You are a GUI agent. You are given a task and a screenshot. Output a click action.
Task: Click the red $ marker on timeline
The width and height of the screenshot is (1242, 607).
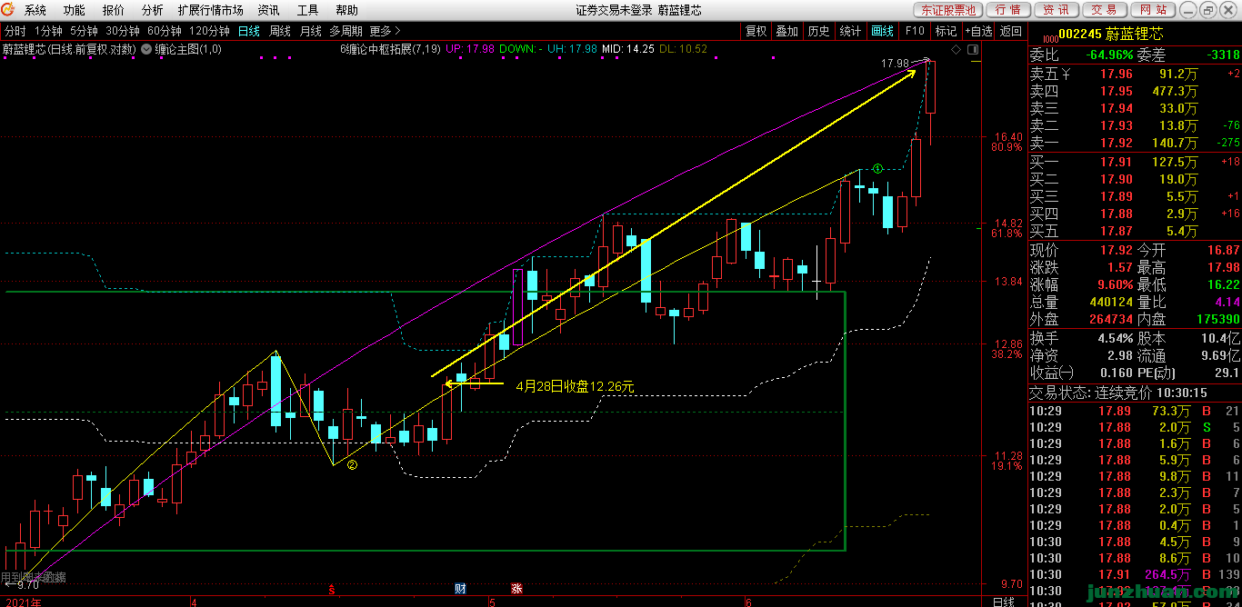(332, 589)
